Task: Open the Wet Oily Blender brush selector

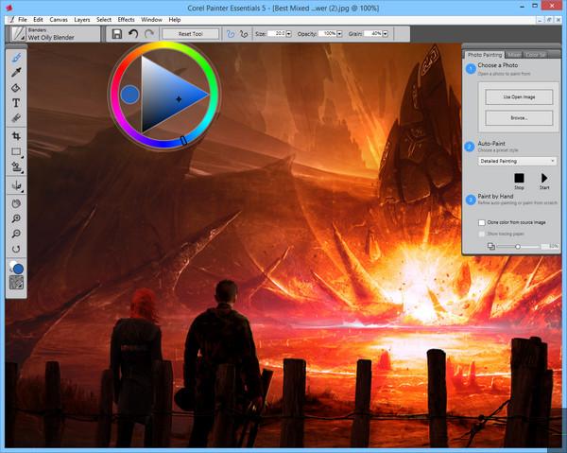Action: (55, 34)
